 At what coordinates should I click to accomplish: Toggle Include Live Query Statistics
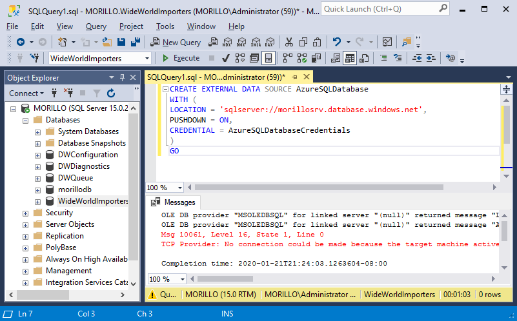[x=301, y=58]
